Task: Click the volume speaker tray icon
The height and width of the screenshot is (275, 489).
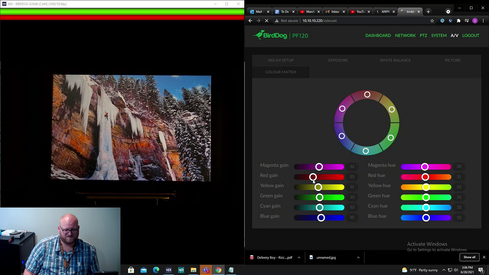Action: point(456,270)
